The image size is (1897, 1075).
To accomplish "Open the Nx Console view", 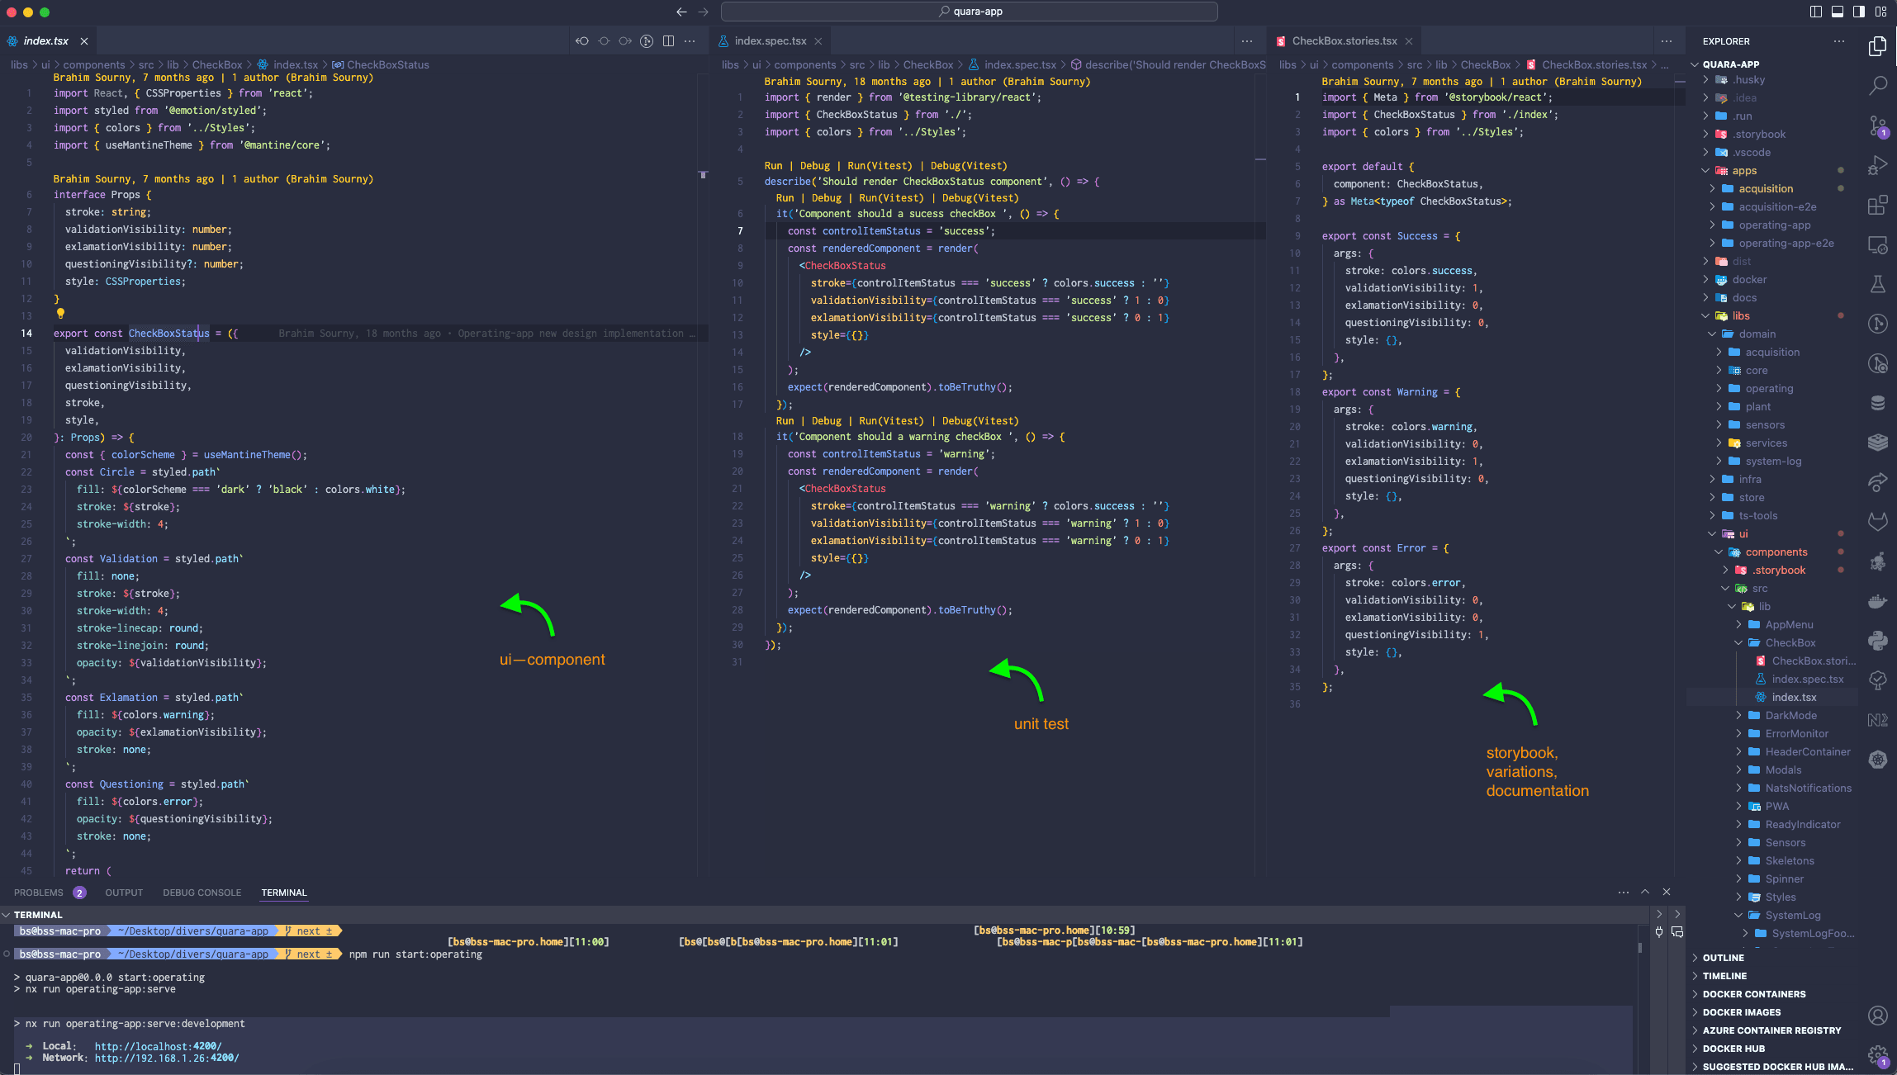I will click(x=1877, y=720).
